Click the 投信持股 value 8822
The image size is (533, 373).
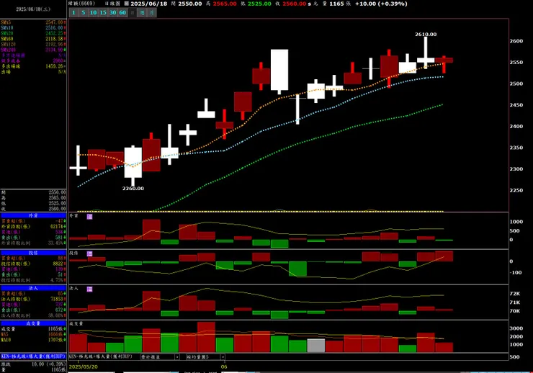point(58,264)
